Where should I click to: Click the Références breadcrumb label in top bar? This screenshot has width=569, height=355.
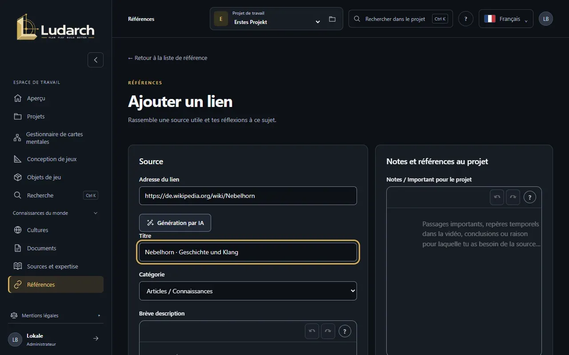(141, 19)
